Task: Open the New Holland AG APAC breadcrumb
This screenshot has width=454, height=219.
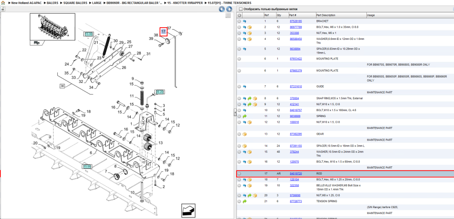Action: pos(27,3)
